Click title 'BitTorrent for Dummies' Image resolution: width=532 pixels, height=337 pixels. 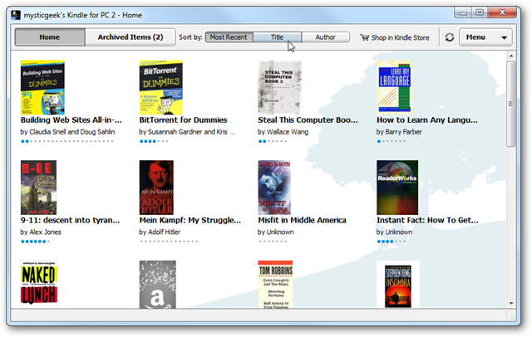183,120
